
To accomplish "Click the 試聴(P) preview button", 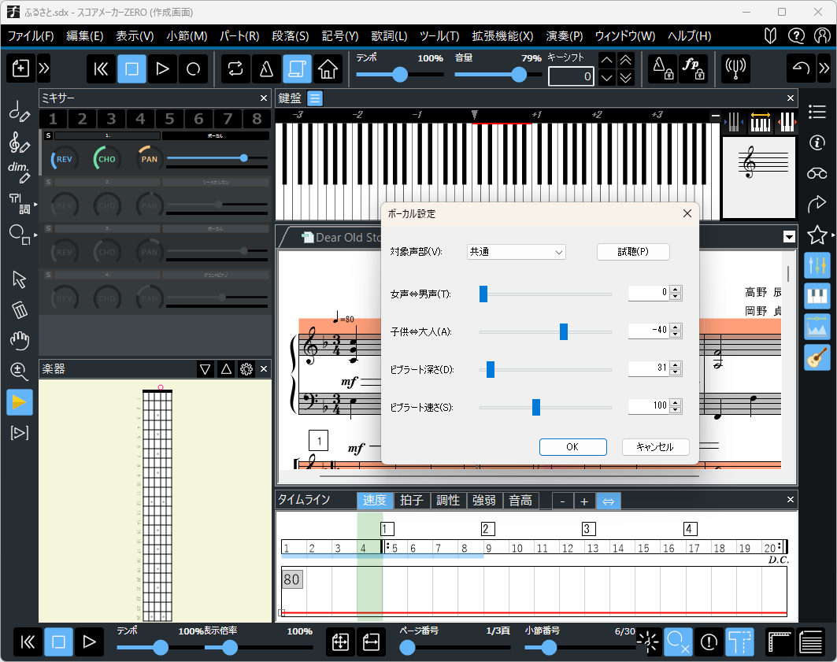I will tap(633, 252).
